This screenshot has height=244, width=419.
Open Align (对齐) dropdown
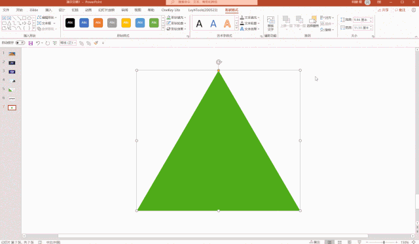(327, 18)
